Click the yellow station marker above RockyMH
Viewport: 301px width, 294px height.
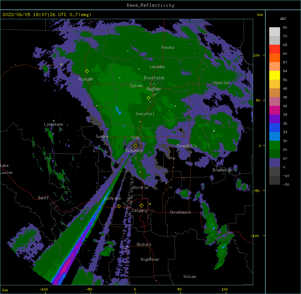click(x=87, y=71)
